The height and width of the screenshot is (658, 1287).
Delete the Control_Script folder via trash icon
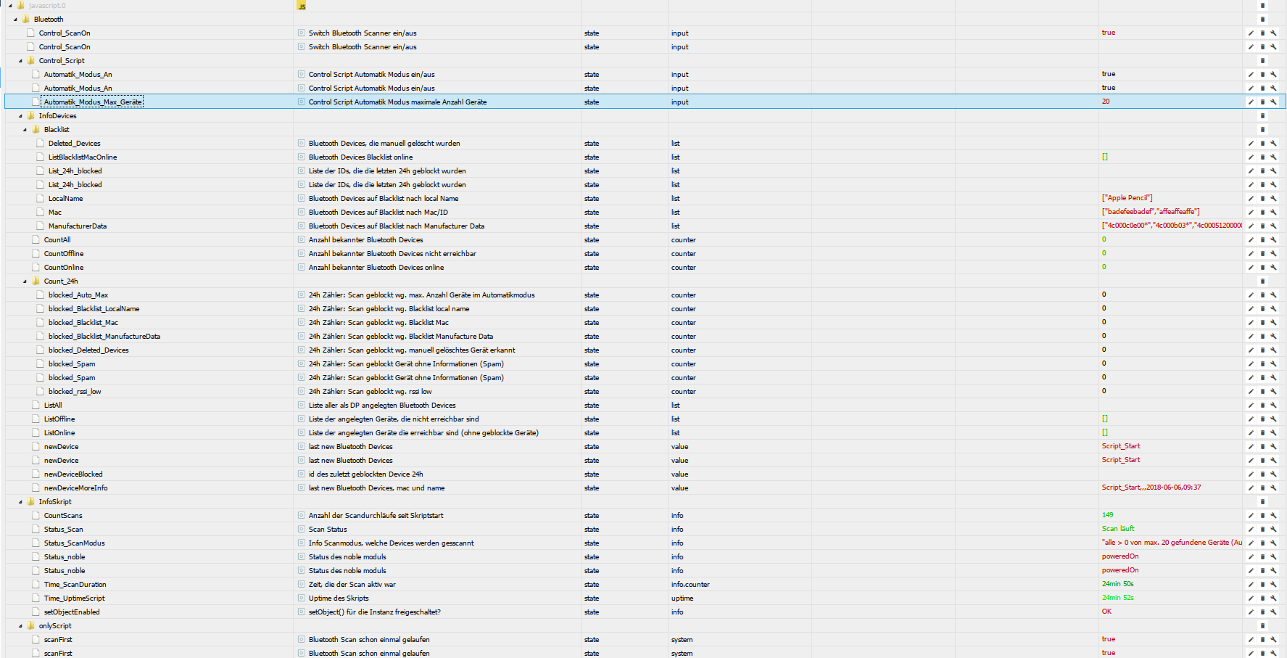1262,61
